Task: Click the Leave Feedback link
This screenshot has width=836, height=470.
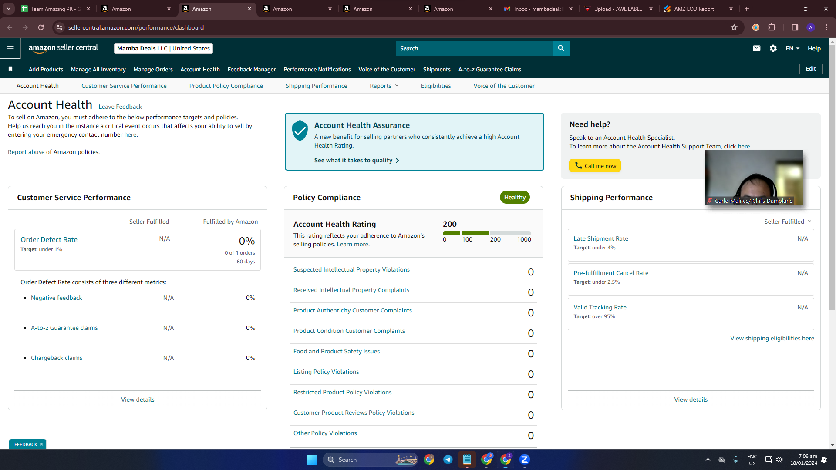Action: (120, 107)
